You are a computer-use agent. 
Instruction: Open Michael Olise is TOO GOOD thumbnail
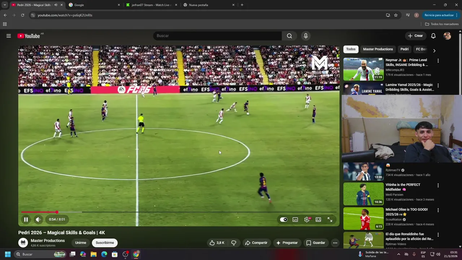pyautogui.click(x=363, y=218)
